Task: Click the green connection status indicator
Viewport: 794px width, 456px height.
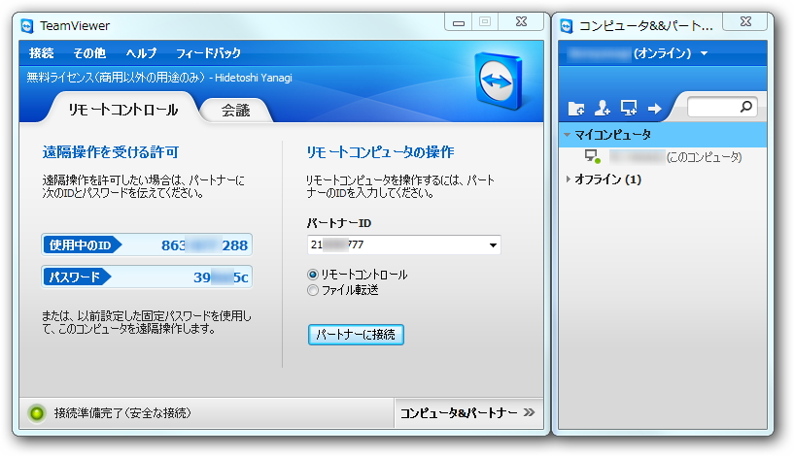Action: click(37, 413)
